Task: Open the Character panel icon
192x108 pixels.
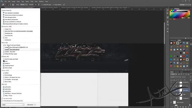Action: tap(167, 29)
